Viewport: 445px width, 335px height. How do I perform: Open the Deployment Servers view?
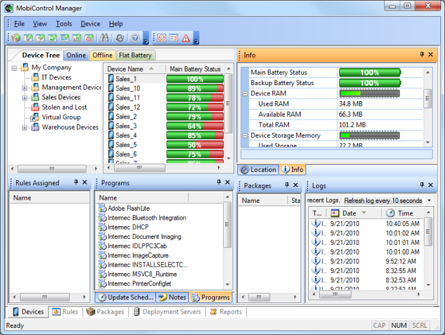point(167,312)
